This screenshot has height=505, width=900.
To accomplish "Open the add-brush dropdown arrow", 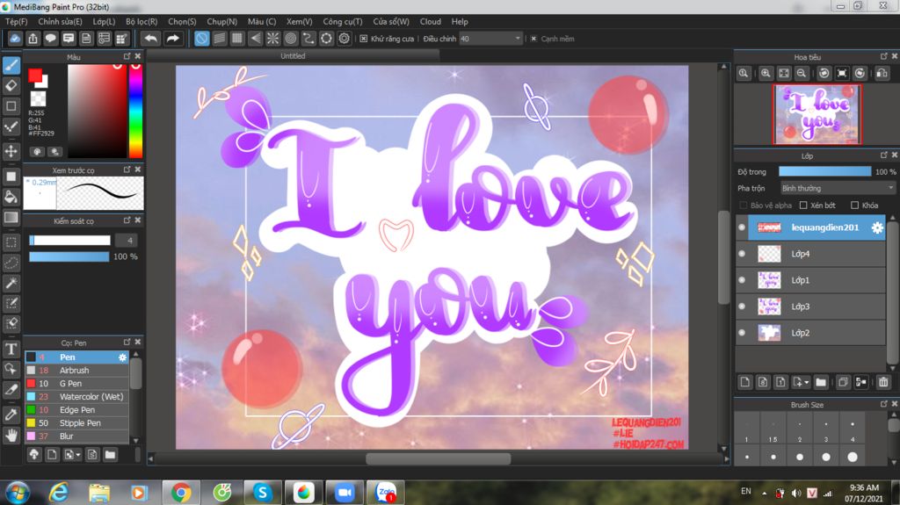I will click(78, 455).
